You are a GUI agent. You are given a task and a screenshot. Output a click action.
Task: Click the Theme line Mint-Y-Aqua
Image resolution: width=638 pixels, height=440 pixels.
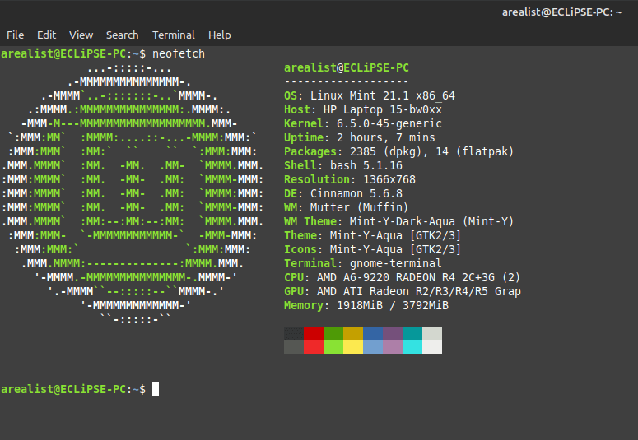[x=372, y=235]
